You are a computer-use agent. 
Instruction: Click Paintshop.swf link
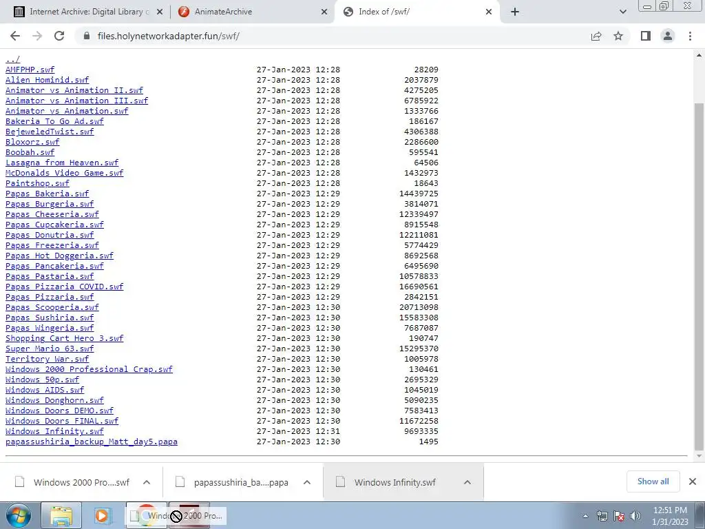pos(37,183)
